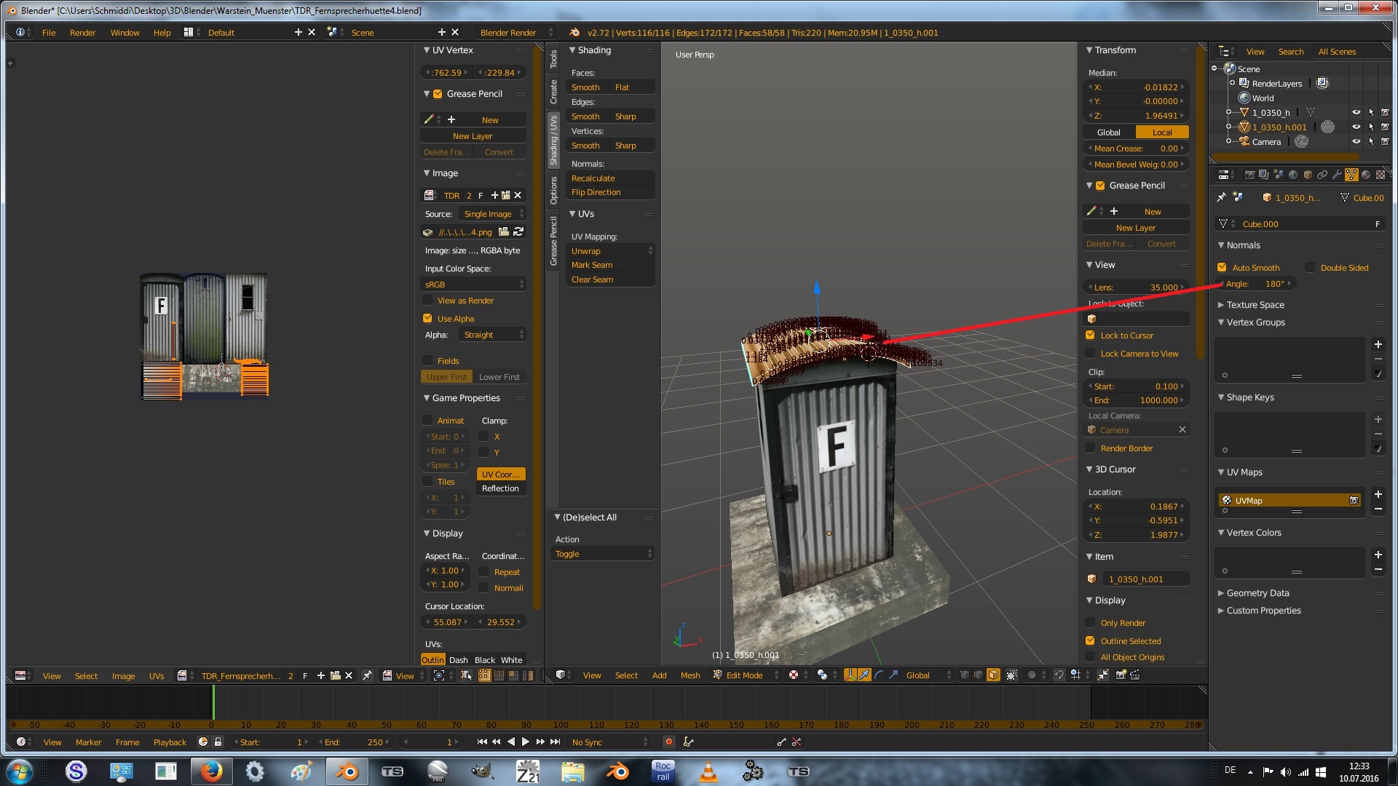Click OpenGL render camera icon in viewport header

pyautogui.click(x=1121, y=675)
